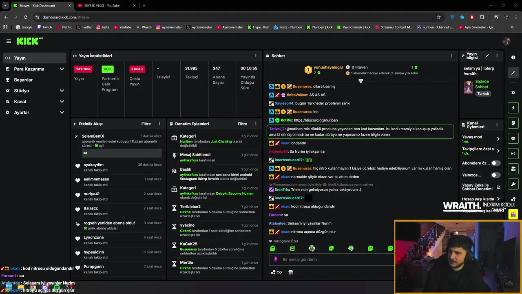522x294 pixels.
Task: Open browser extensions puzzle icon
Action: pyautogui.click(x=482, y=17)
